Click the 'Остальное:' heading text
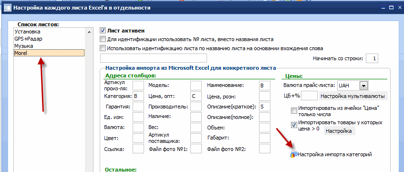404x172 pixels. (121, 170)
